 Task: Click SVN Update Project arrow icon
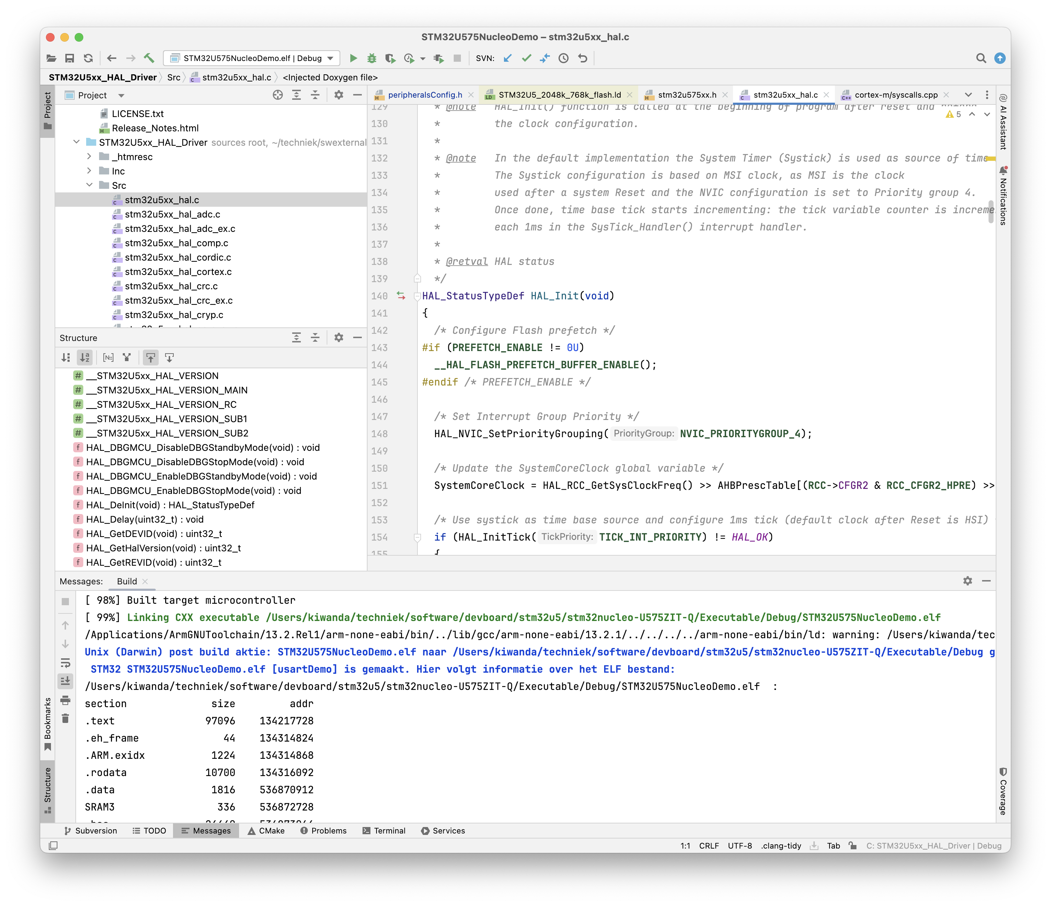(x=508, y=59)
